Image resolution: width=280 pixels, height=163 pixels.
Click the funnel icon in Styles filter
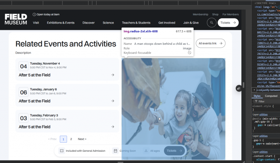click(x=256, y=101)
